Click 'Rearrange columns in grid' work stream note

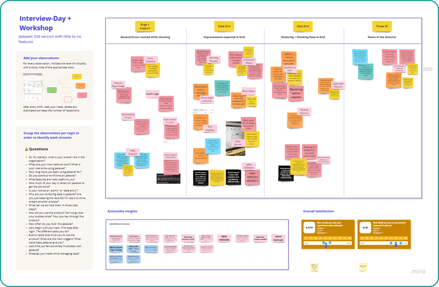coord(188,238)
